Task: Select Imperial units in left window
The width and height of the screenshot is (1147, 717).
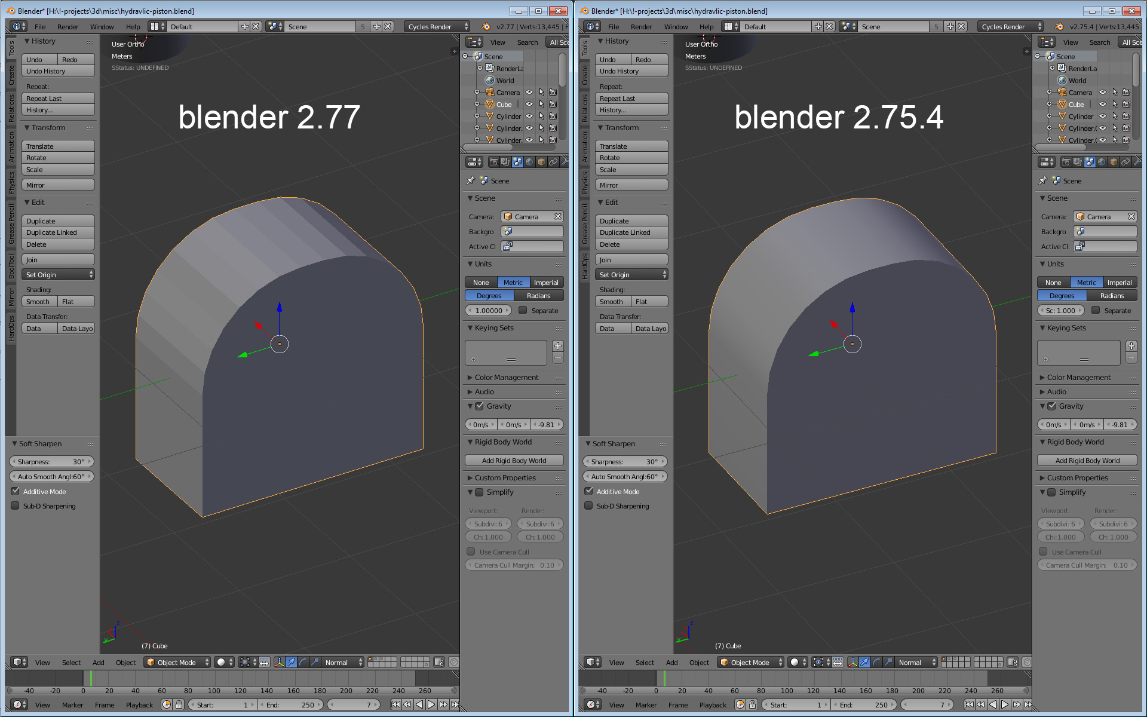Action: click(546, 283)
